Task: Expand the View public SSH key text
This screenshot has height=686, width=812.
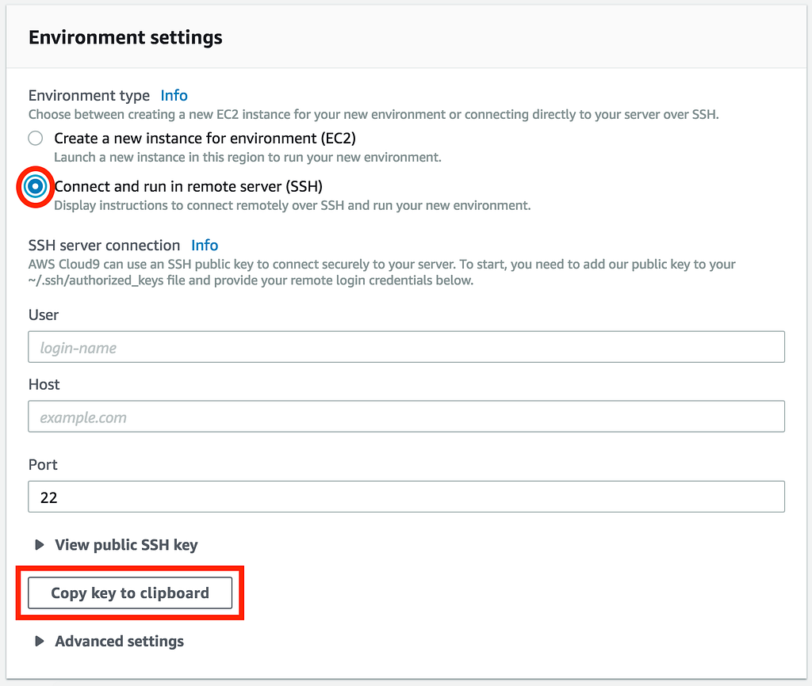Action: pos(126,545)
